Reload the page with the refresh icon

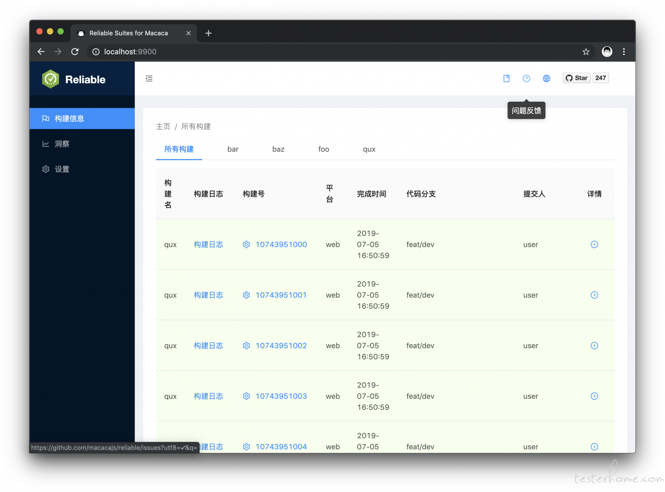(x=75, y=52)
